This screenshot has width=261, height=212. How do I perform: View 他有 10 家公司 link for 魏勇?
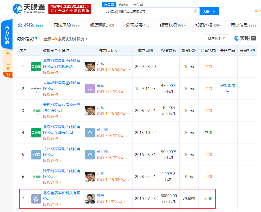(x=111, y=202)
